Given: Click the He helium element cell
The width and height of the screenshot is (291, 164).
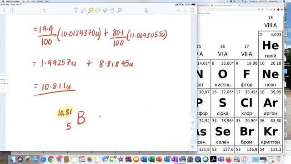Looking at the screenshot, I should tap(271, 46).
